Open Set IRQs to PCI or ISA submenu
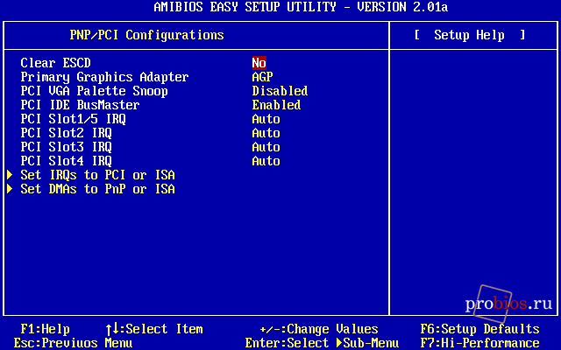Image resolution: width=561 pixels, height=350 pixels. (x=97, y=175)
